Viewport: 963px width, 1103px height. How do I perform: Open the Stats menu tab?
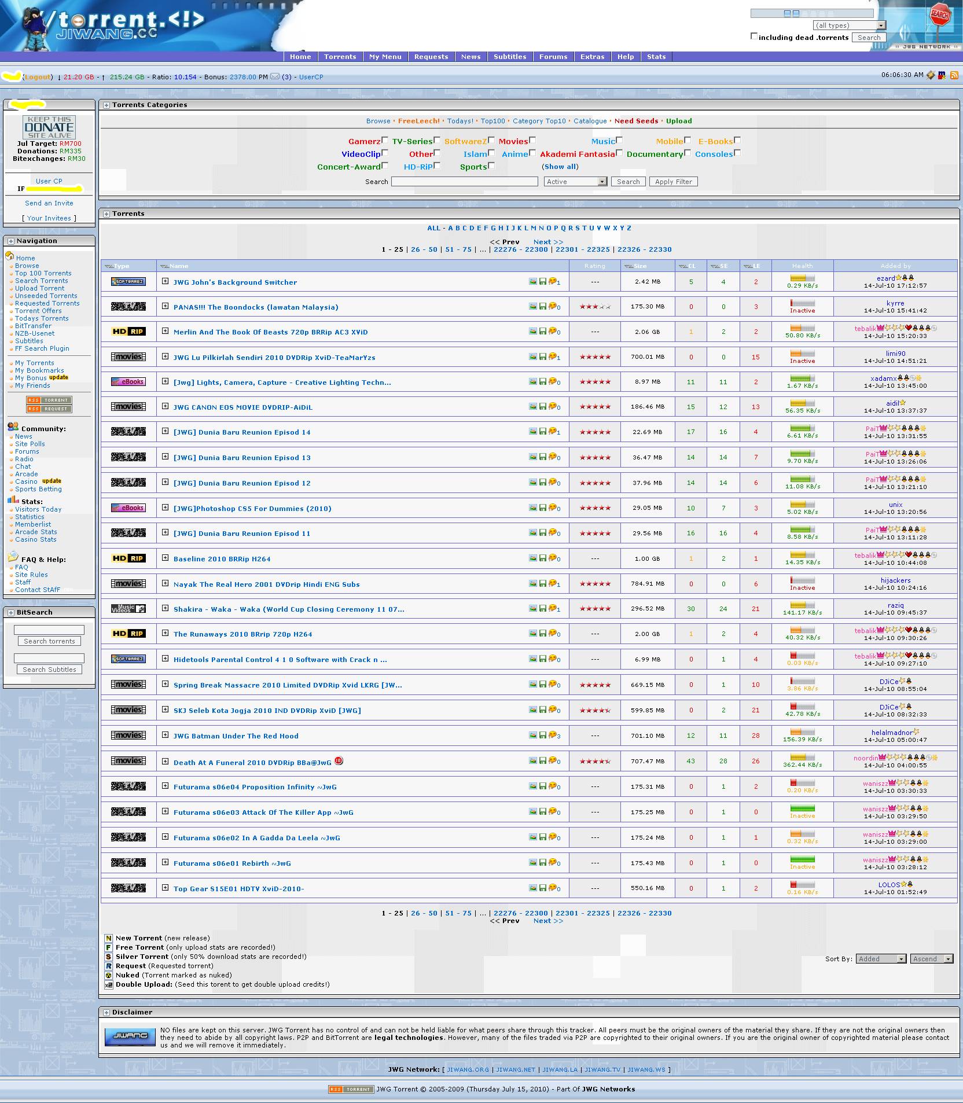click(656, 57)
